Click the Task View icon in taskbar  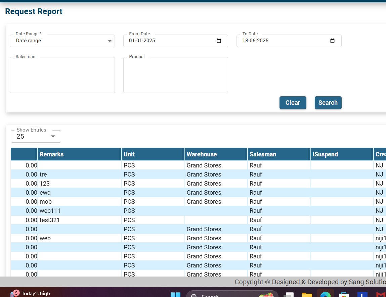tap(289, 295)
